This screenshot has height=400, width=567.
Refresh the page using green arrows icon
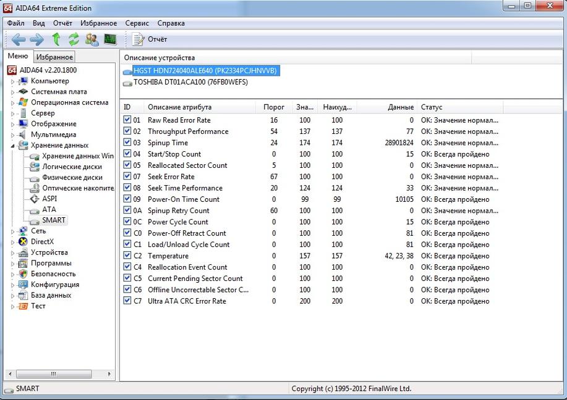coord(74,39)
